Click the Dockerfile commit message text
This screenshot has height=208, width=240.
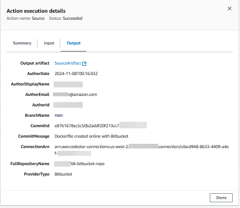coord(91,136)
